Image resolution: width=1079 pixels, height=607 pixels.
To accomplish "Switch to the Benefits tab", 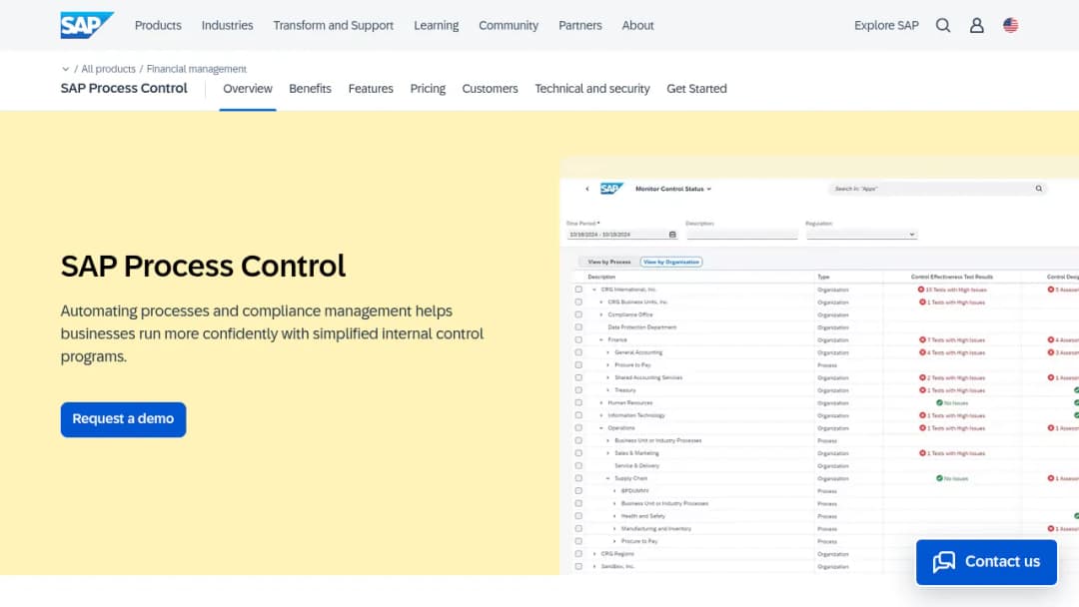I will [311, 89].
